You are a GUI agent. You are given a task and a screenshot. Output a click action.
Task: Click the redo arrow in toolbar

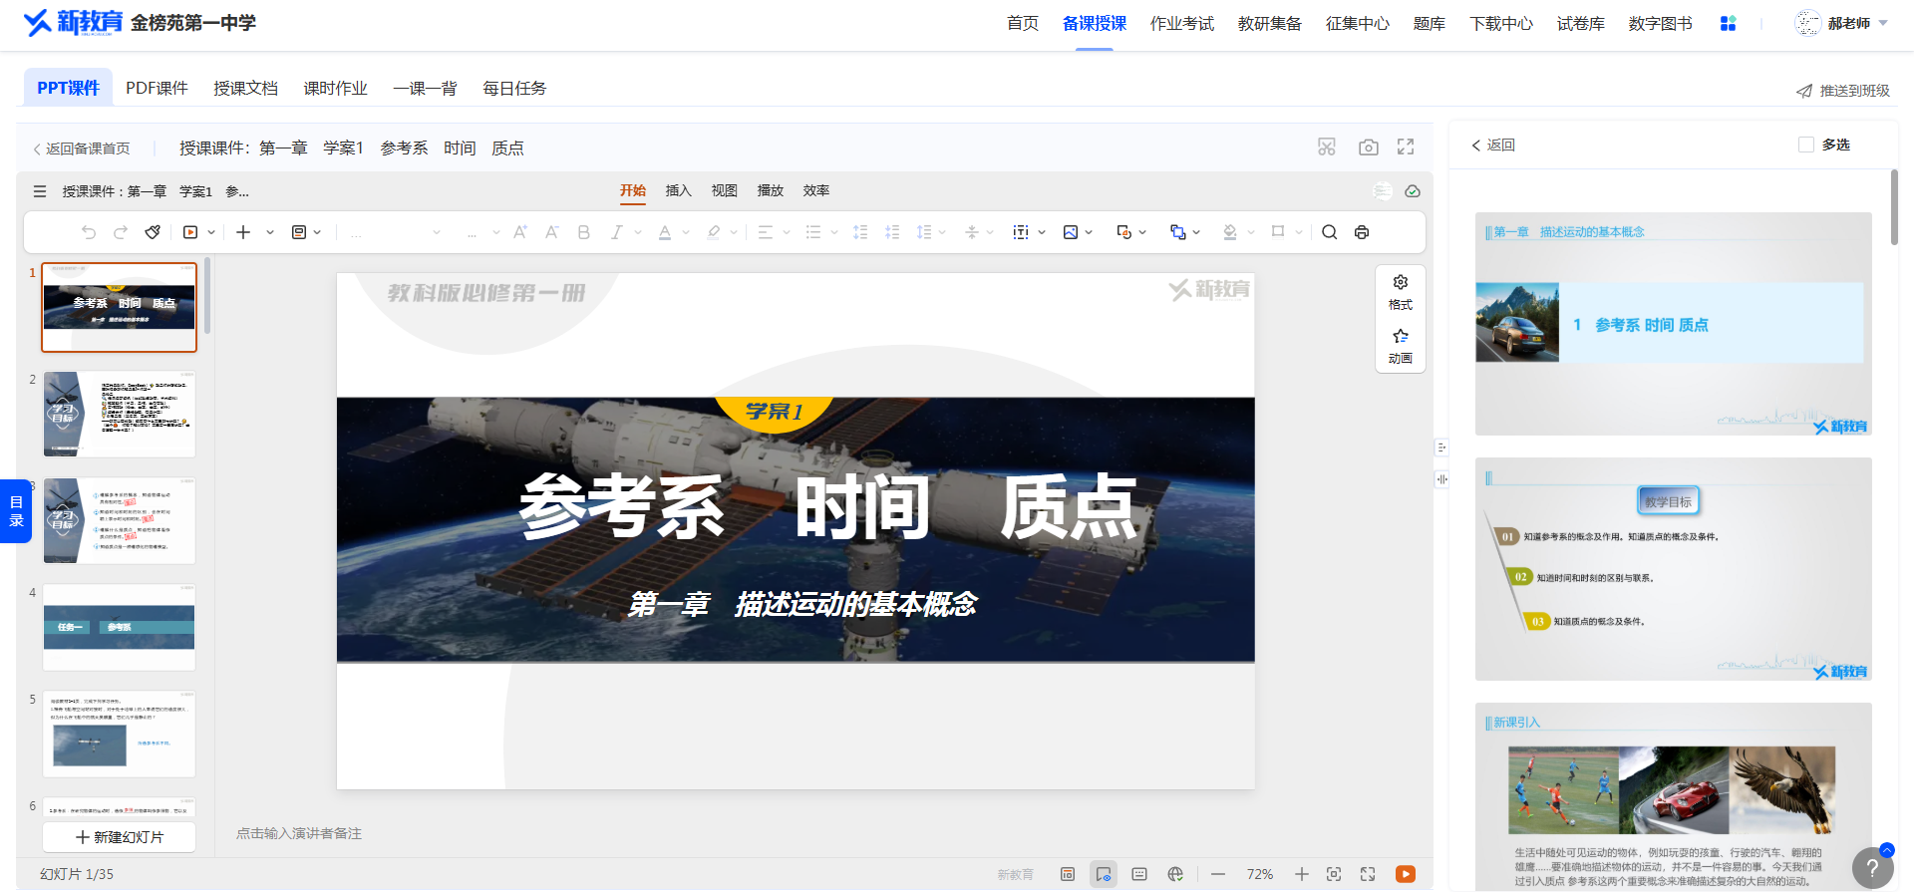tap(121, 232)
